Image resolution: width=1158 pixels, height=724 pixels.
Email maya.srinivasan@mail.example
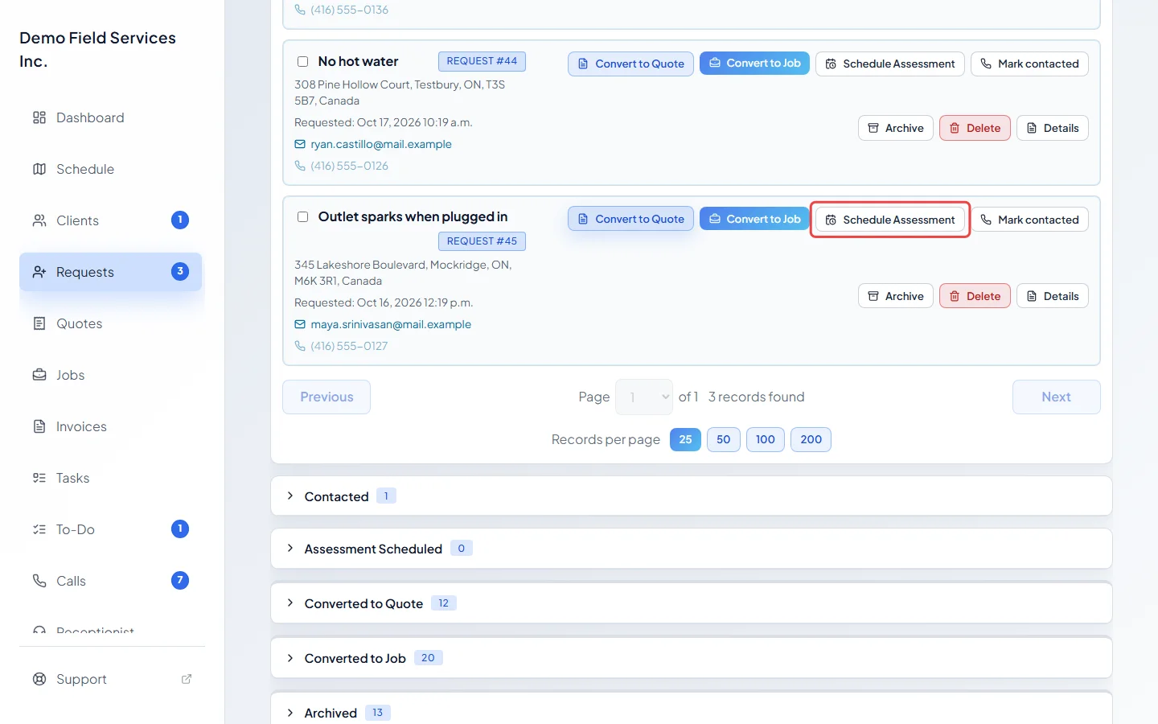391,324
